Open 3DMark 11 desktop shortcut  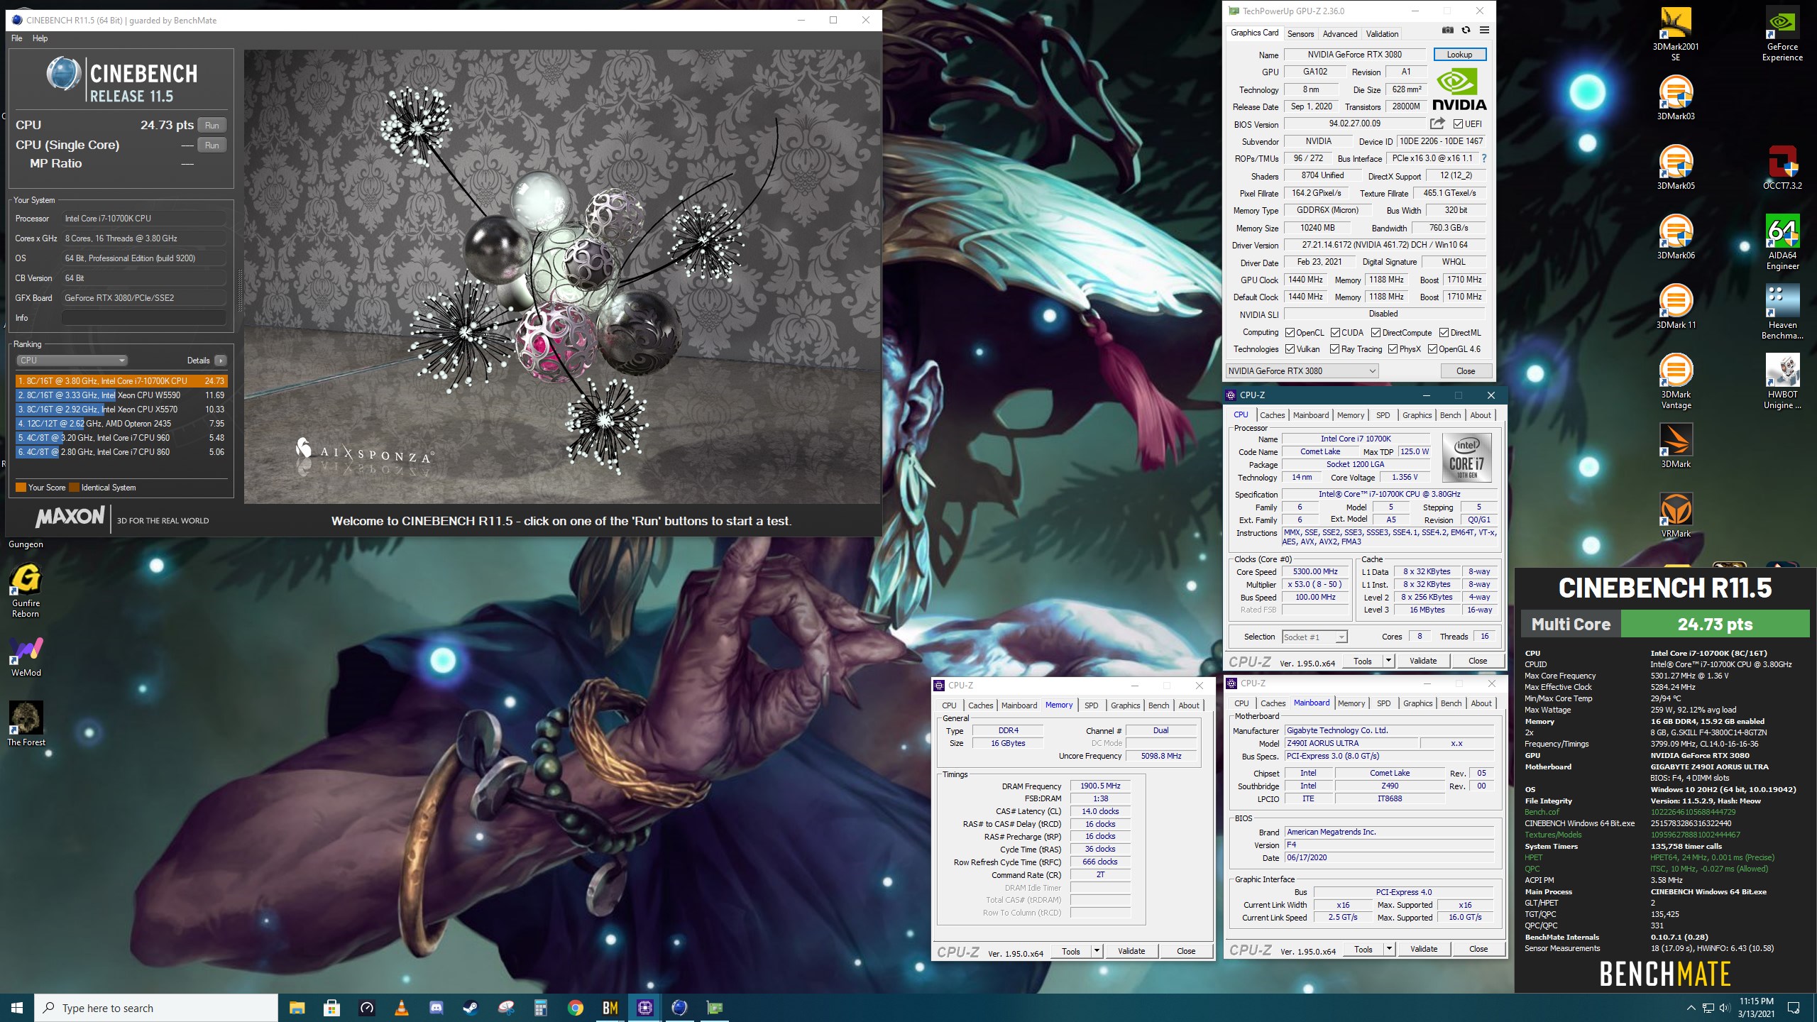tap(1675, 306)
